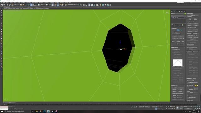Click the Undo arrow icon
The height and width of the screenshot is (113, 201).
[x=2, y=5]
